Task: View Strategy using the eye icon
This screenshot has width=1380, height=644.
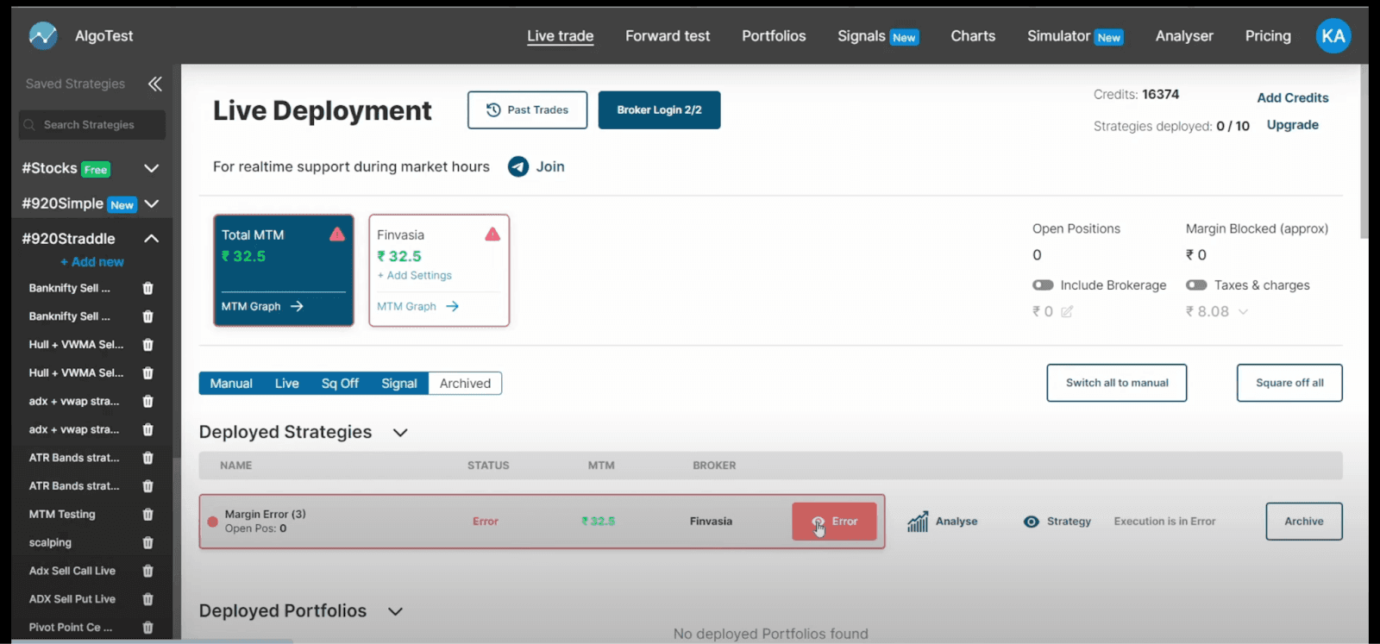Action: point(1031,522)
